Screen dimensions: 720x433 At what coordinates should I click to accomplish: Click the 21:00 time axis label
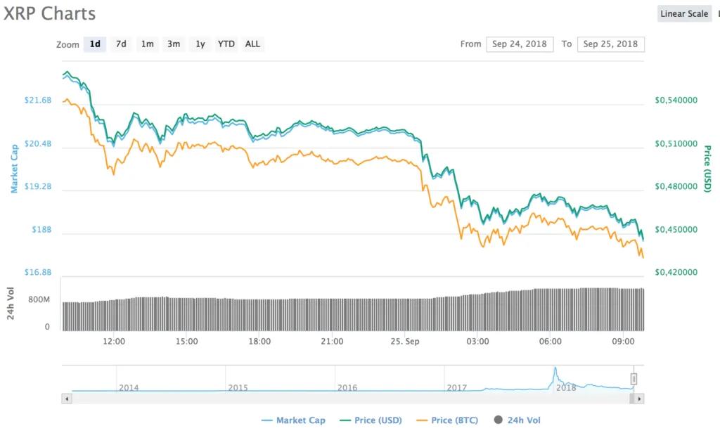tap(332, 341)
